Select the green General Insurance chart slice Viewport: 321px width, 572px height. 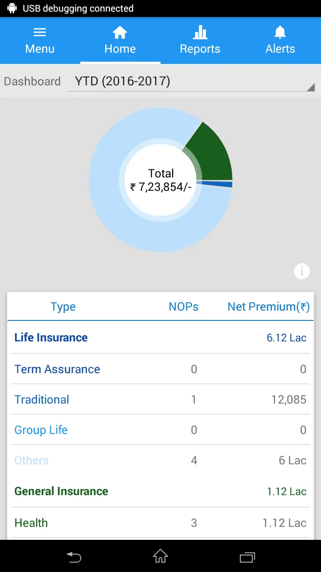point(212,152)
